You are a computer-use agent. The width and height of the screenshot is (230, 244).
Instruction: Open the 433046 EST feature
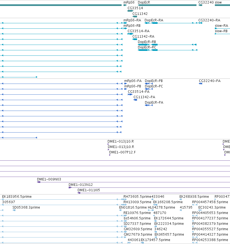tap(152, 199)
